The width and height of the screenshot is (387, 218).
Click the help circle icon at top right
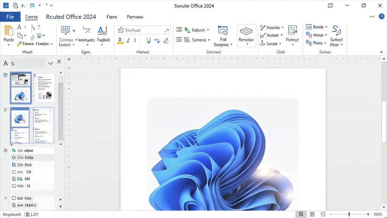(382, 17)
